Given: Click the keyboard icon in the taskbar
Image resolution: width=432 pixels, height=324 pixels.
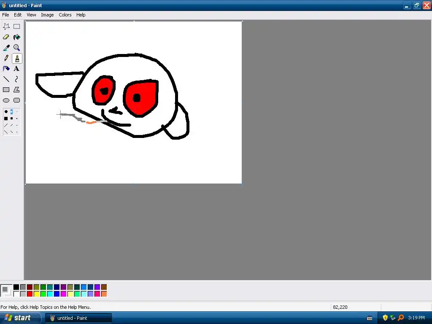Looking at the screenshot, I should point(370,318).
